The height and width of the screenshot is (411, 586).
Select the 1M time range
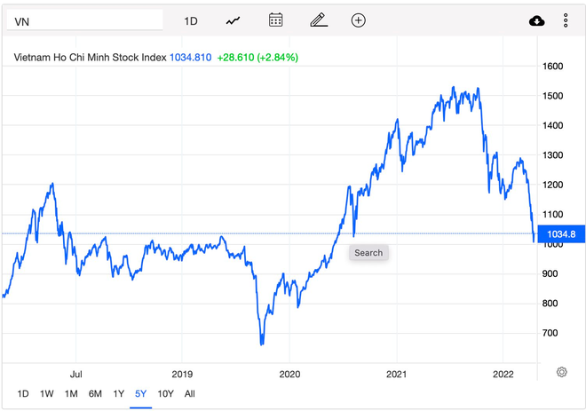pos(71,394)
